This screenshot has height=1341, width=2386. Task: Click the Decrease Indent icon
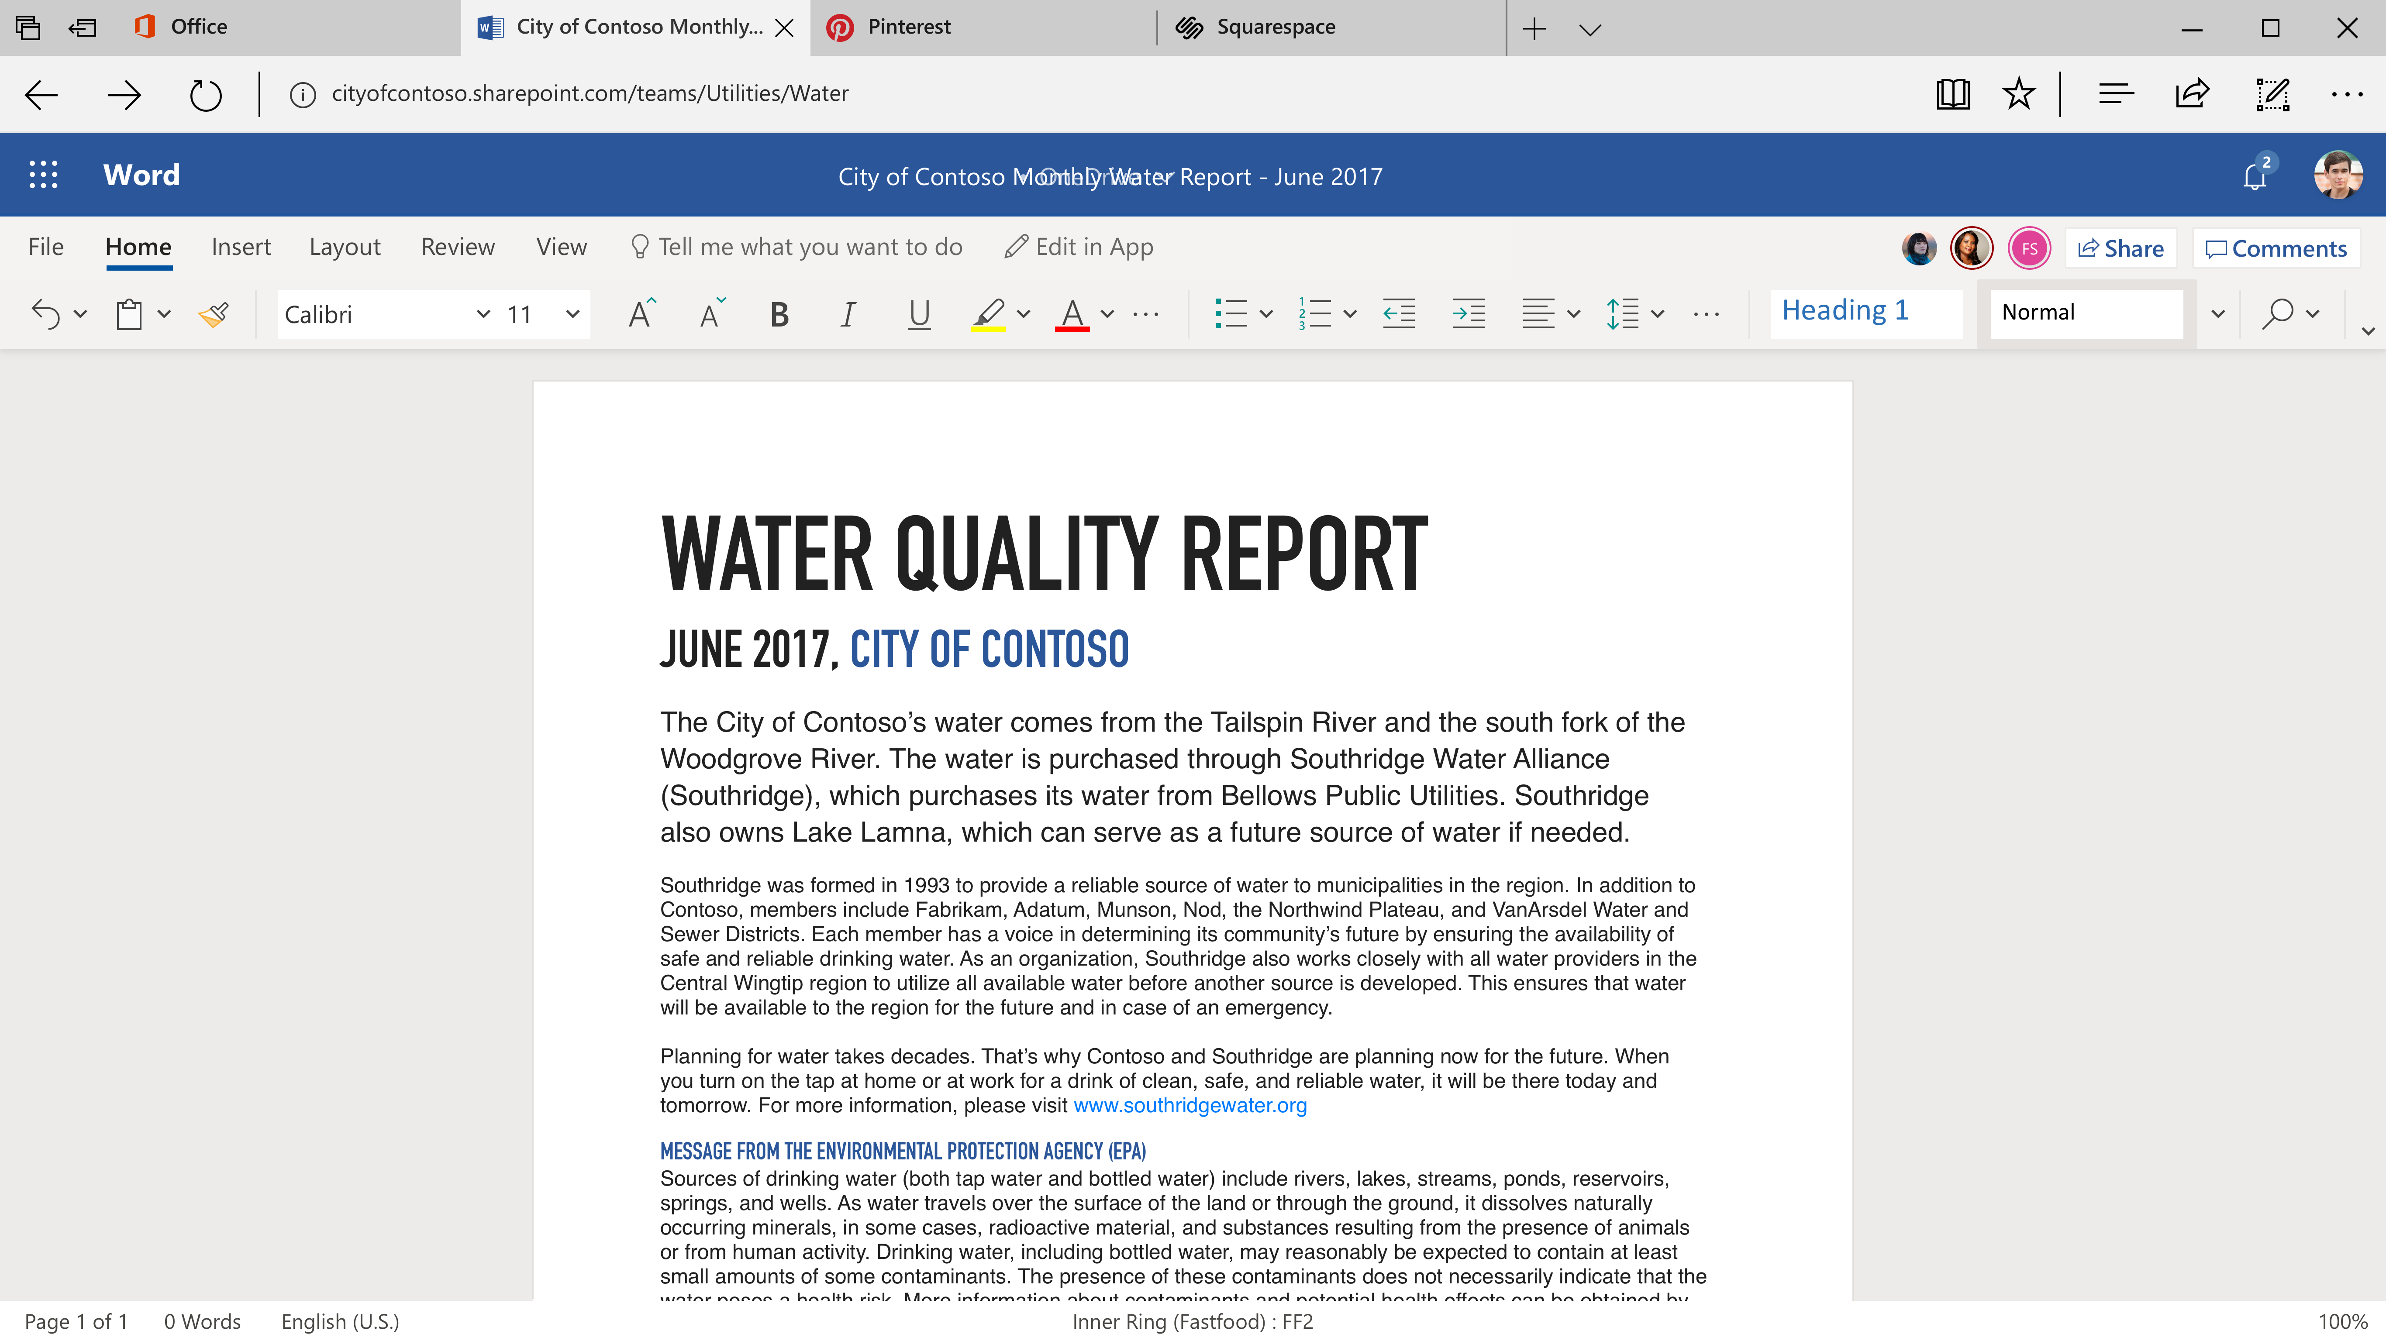tap(1399, 314)
